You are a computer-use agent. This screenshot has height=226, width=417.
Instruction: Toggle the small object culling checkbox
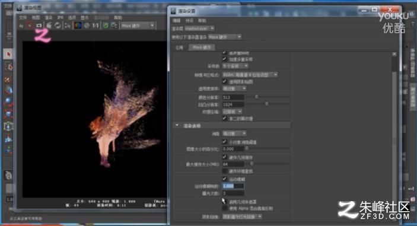coord(224,142)
